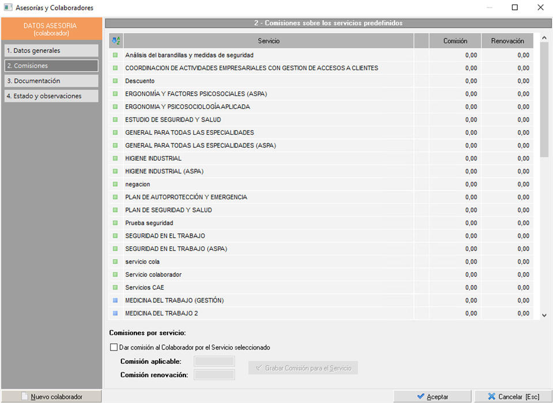Click green icon beside PLAN DE SEGURIDAD Y SALUD

(x=115, y=210)
